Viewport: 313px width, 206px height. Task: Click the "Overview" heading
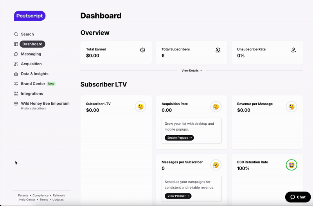[95, 33]
